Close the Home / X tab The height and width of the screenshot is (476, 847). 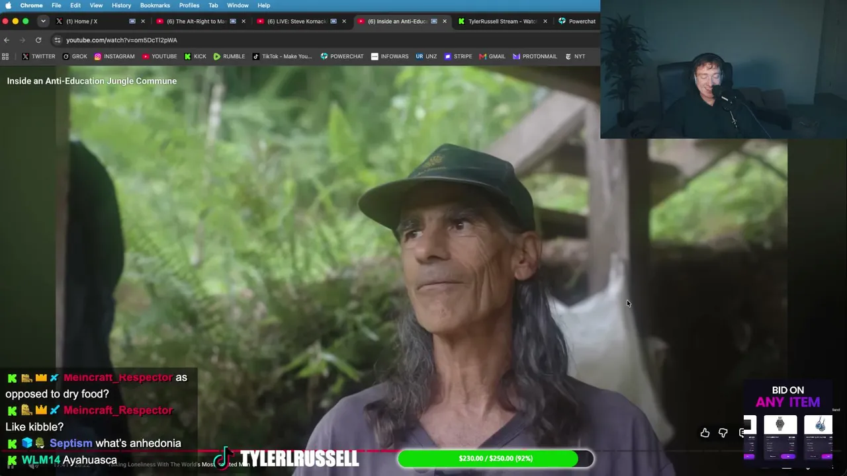142,21
